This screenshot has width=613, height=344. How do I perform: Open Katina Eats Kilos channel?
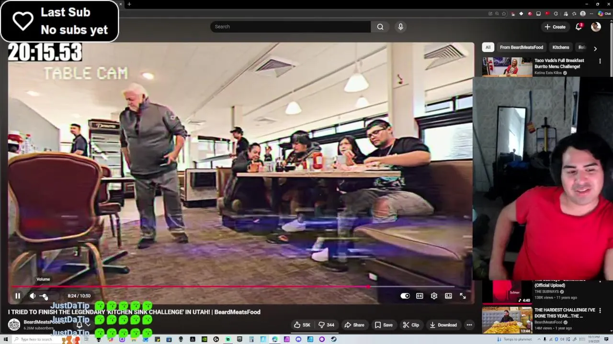point(548,73)
